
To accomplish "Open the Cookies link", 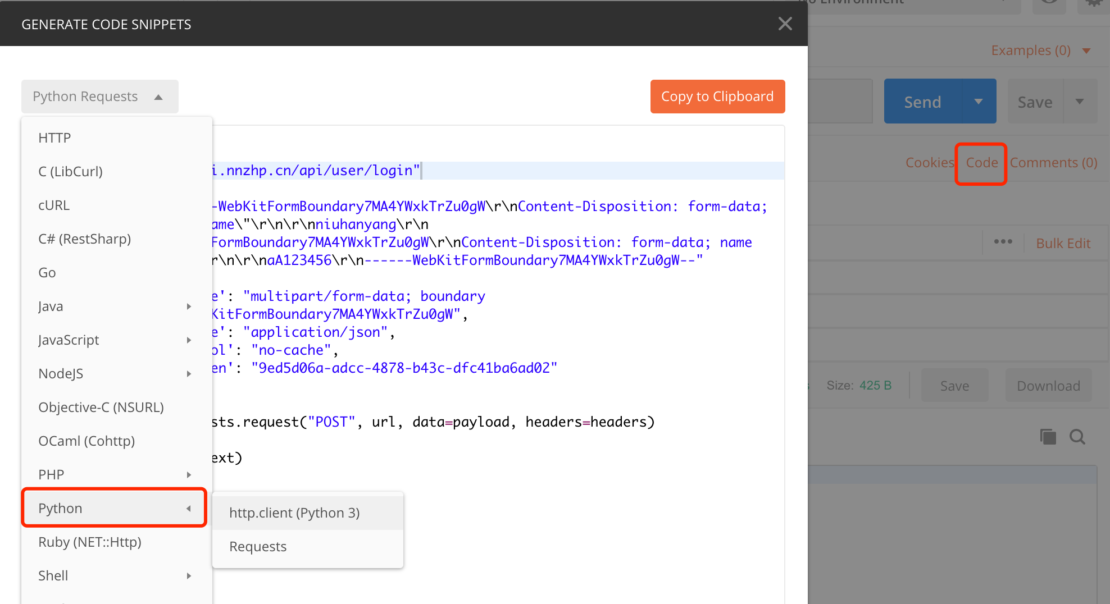I will pos(930,163).
